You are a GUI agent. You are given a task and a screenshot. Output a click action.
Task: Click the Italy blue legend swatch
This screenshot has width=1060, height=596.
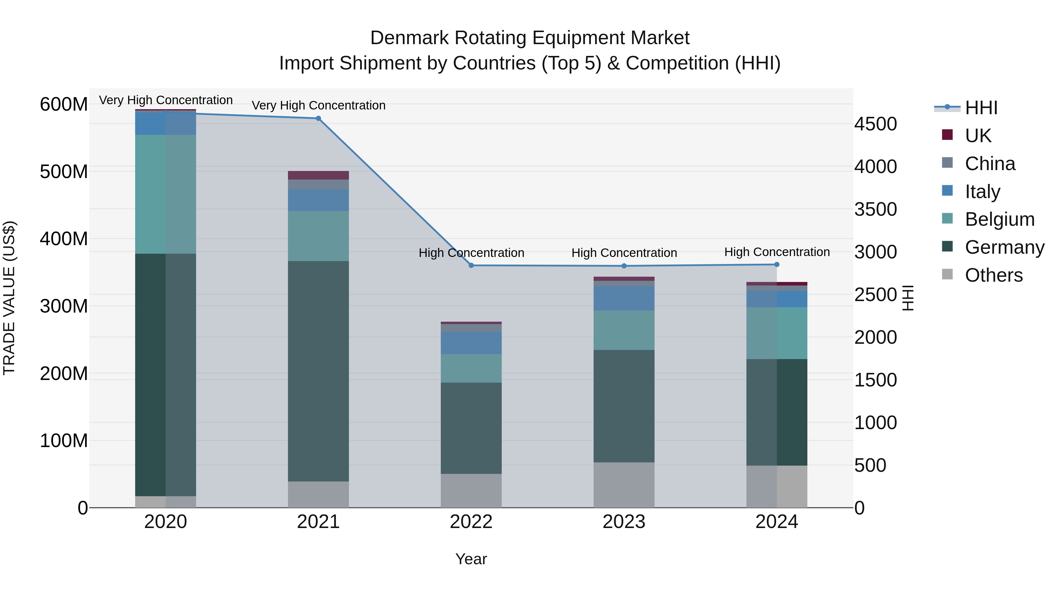(x=947, y=190)
